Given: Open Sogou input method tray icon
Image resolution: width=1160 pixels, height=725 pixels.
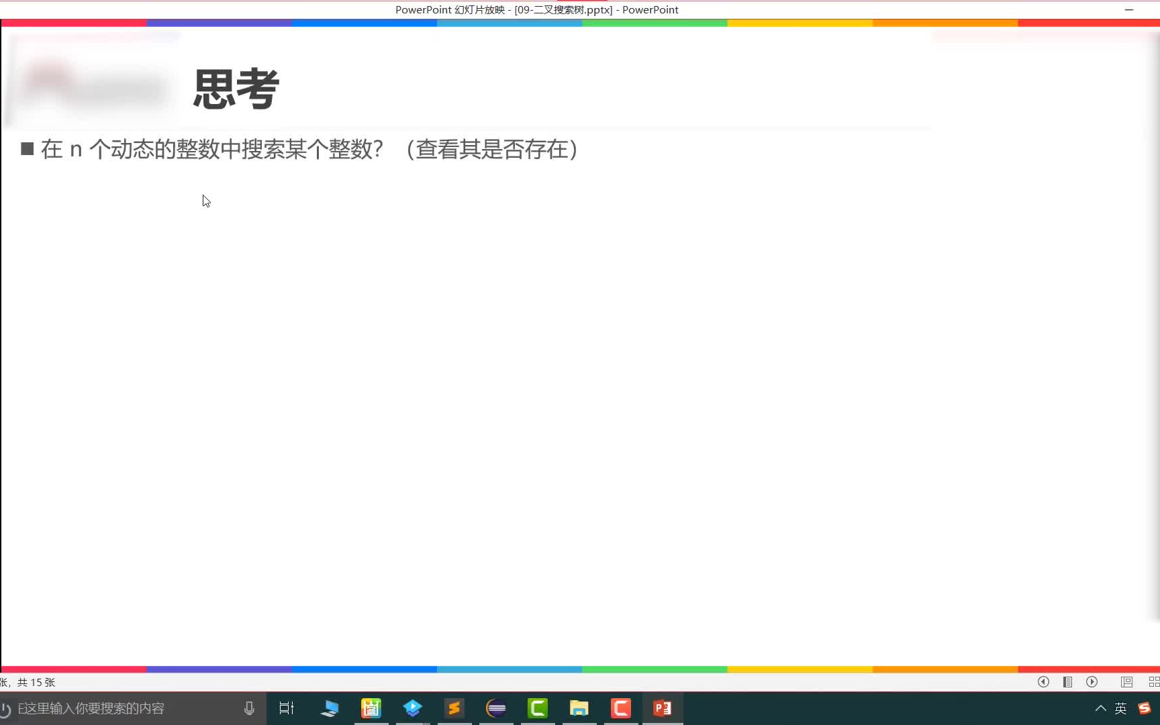Looking at the screenshot, I should click(1145, 708).
